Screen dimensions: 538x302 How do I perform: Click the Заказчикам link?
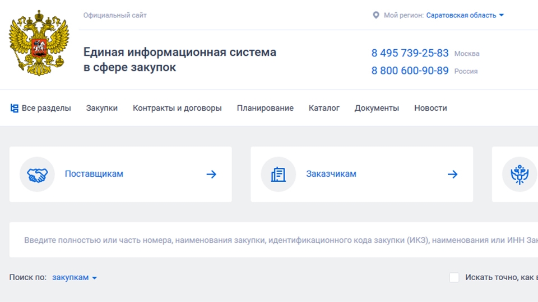331,174
